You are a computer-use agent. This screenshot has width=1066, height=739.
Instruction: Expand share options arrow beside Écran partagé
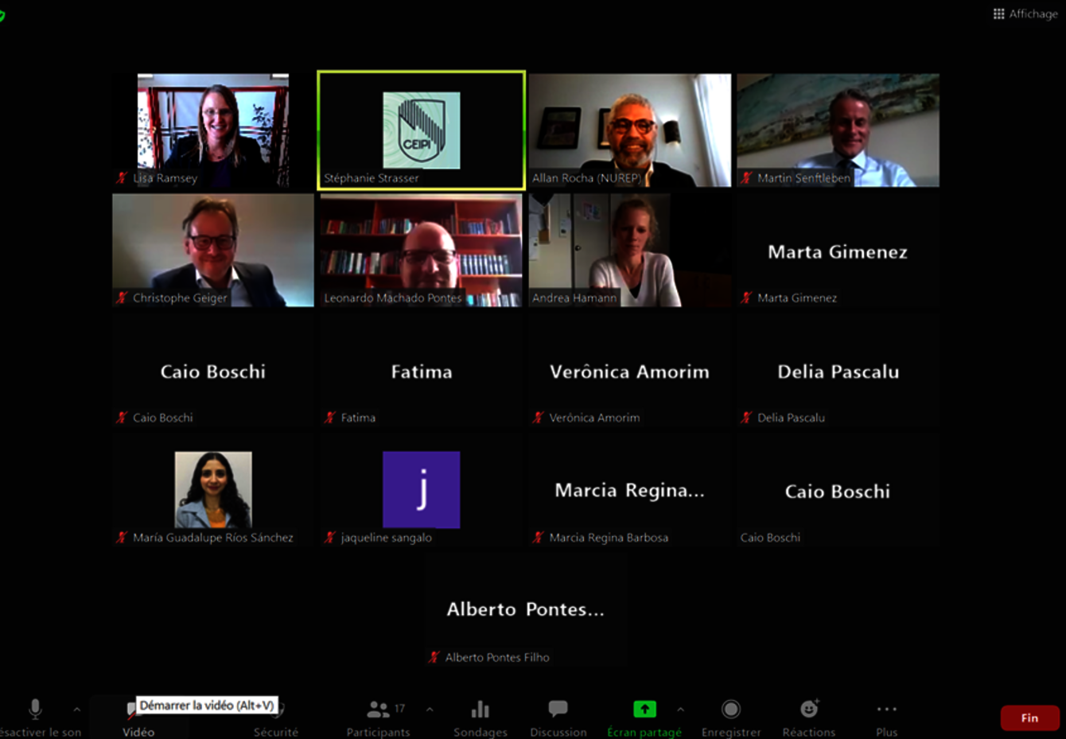(680, 709)
